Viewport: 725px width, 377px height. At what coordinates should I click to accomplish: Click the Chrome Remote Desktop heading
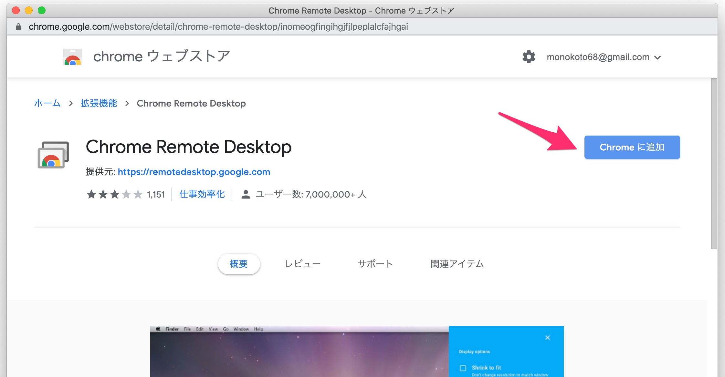click(189, 147)
